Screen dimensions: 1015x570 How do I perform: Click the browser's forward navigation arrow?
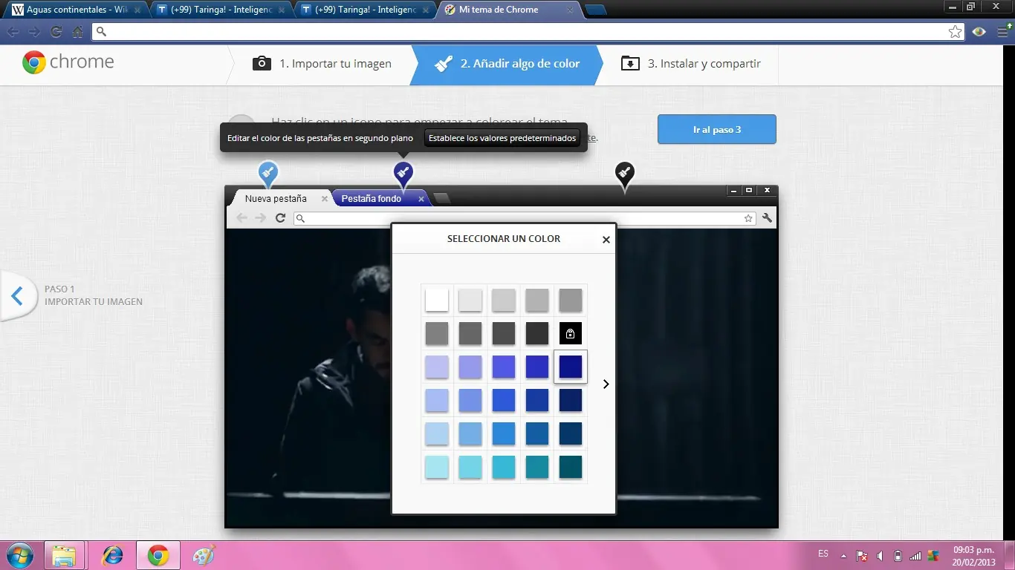[34, 32]
